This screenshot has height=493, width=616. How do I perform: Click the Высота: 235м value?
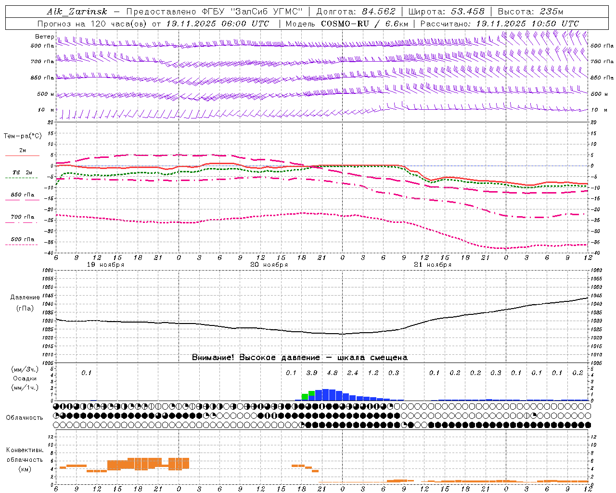[530, 12]
